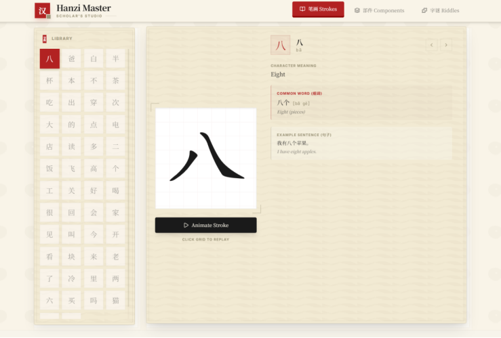Choose the character 本 from the library
501x338 pixels.
(72, 81)
